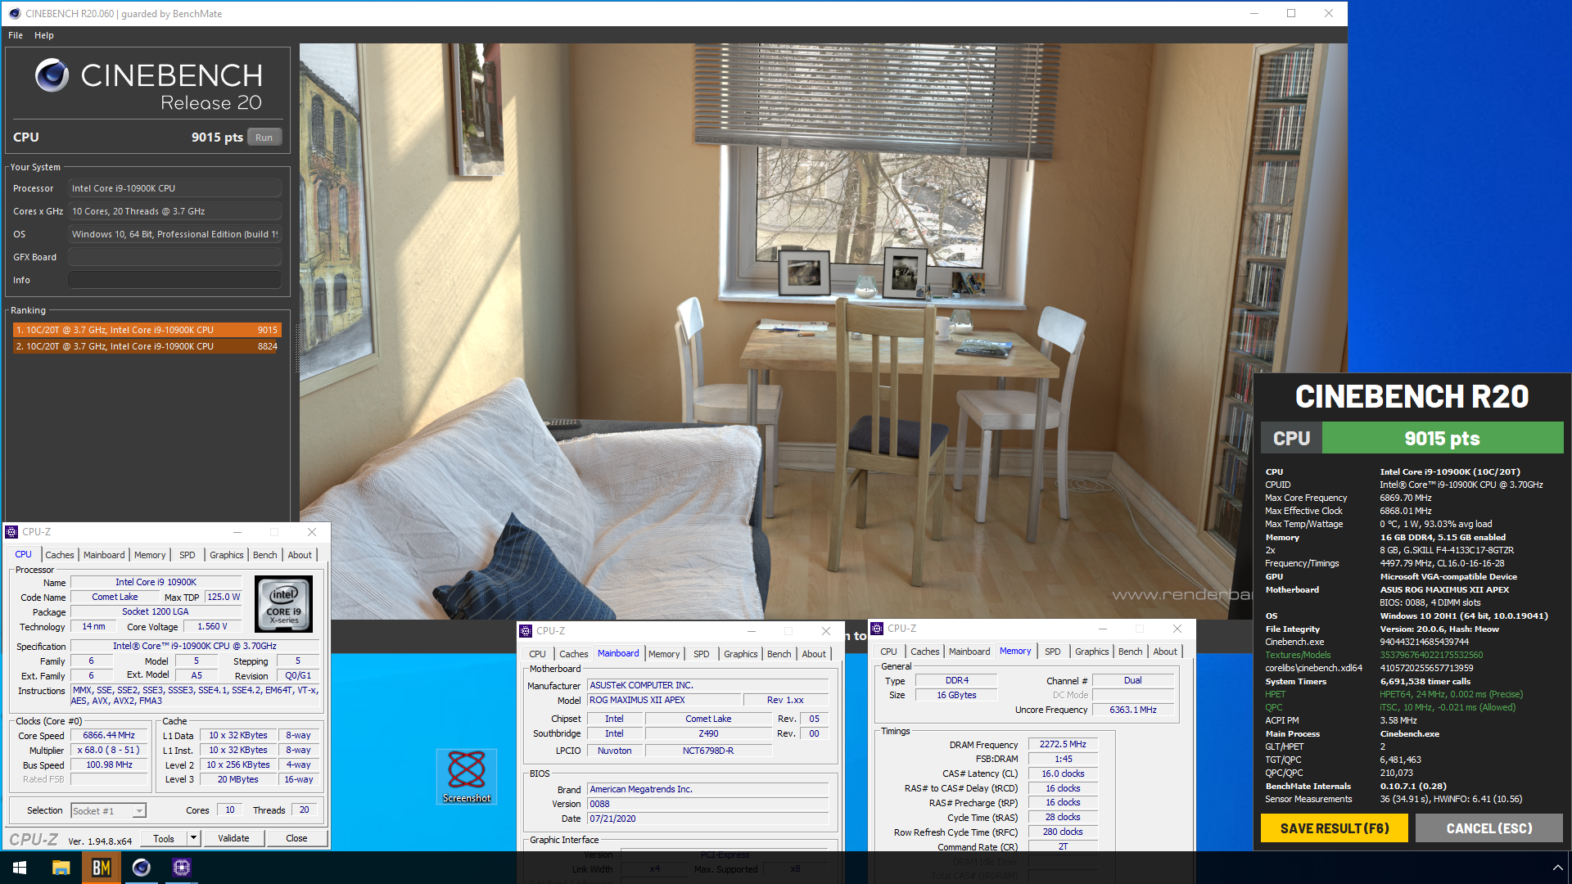Close the CPU-Z Memory window
Image resolution: width=1572 pixels, height=884 pixels.
tap(1177, 629)
